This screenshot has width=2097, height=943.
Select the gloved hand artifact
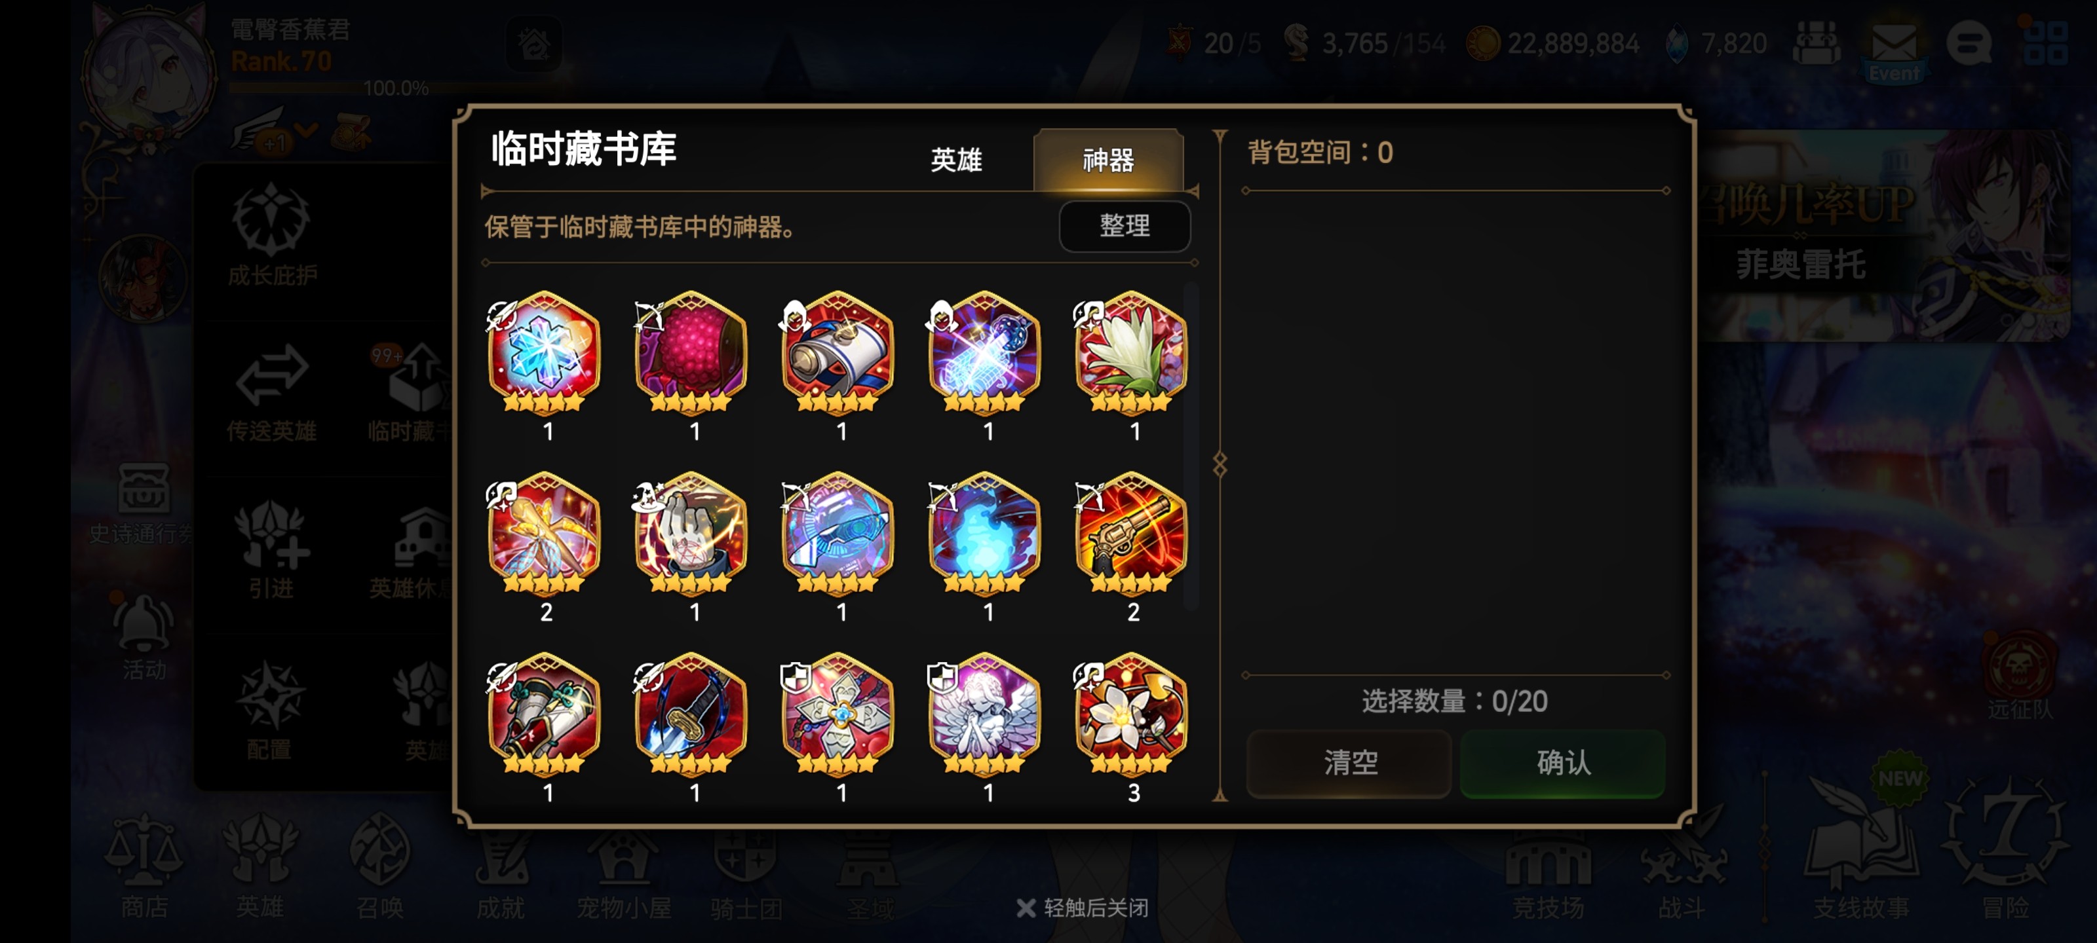[x=690, y=534]
